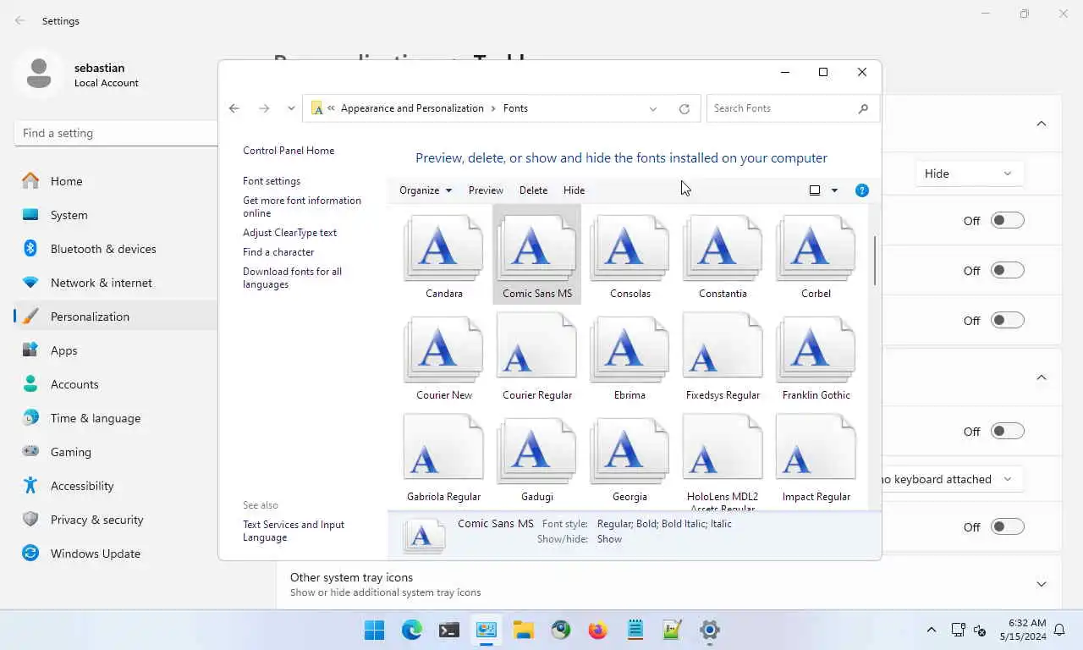This screenshot has height=650, width=1083.
Task: Collapse the top Settings section chevron
Action: [x=1042, y=124]
